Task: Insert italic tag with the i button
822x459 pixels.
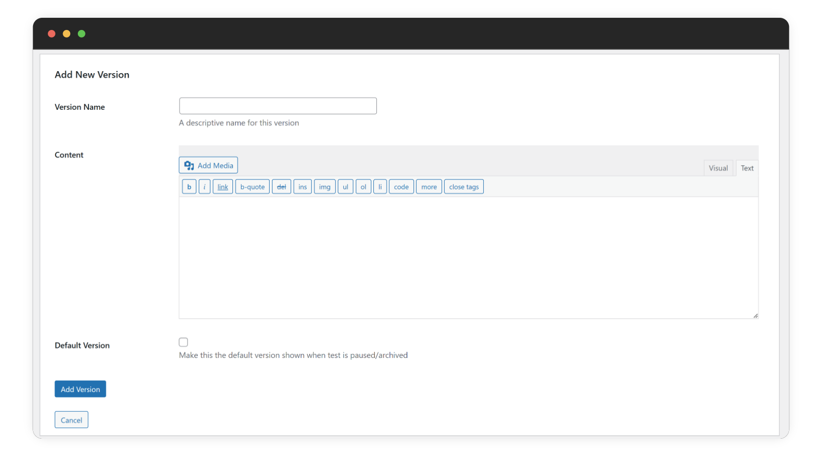Action: [x=204, y=187]
